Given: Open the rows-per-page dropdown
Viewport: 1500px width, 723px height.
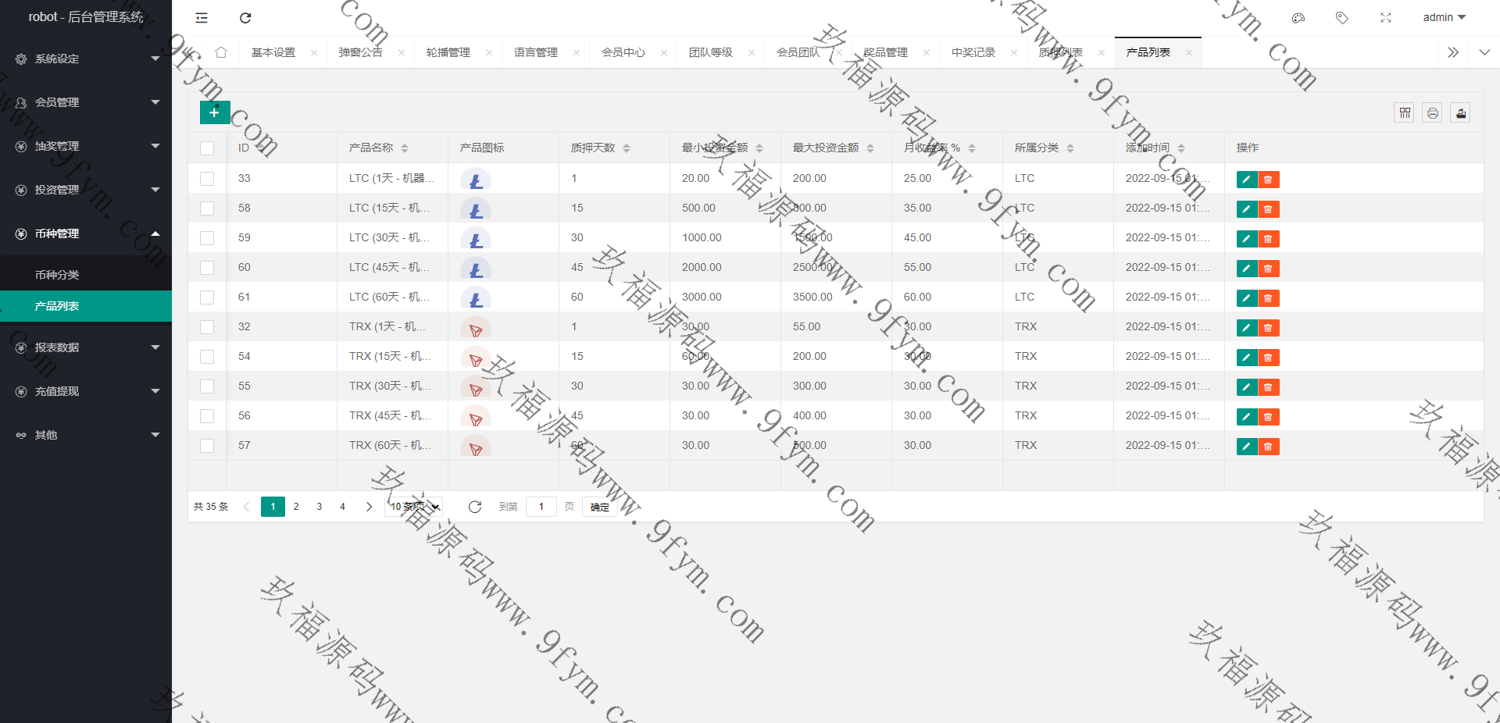Looking at the screenshot, I should pyautogui.click(x=414, y=507).
